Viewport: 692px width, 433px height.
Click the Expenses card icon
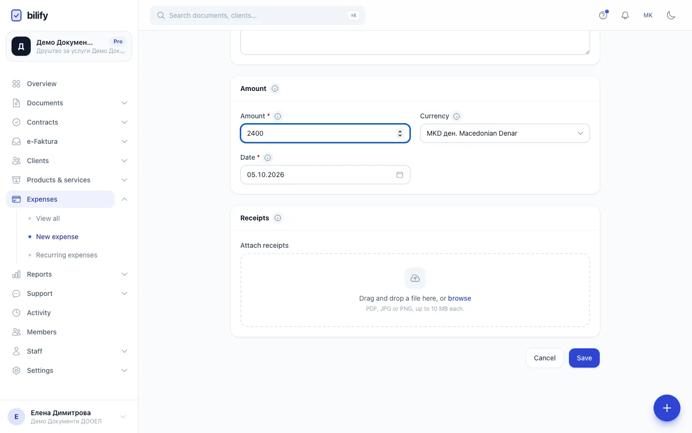click(16, 199)
